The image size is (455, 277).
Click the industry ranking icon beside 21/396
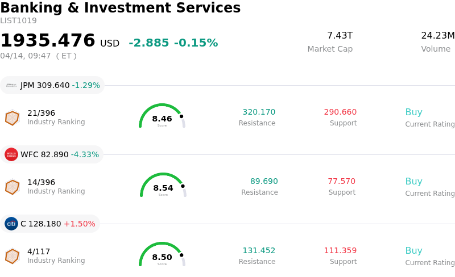(x=12, y=117)
